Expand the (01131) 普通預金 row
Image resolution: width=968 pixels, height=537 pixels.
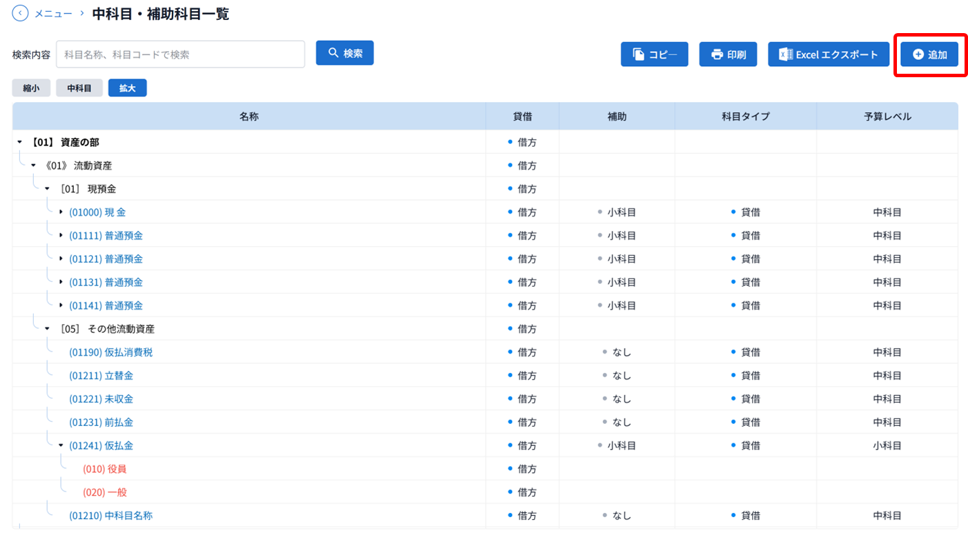pos(61,283)
